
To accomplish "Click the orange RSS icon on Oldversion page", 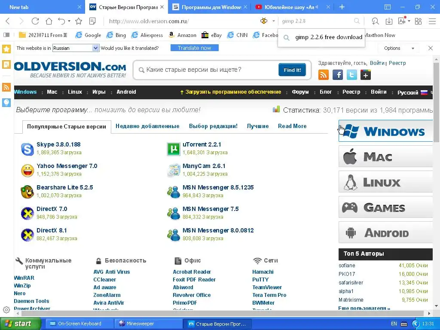I will click(x=324, y=75).
